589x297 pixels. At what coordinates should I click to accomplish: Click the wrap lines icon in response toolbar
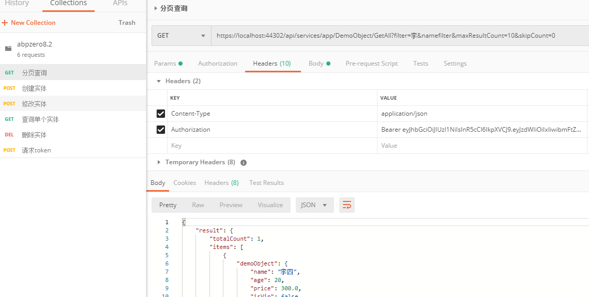pyautogui.click(x=347, y=205)
